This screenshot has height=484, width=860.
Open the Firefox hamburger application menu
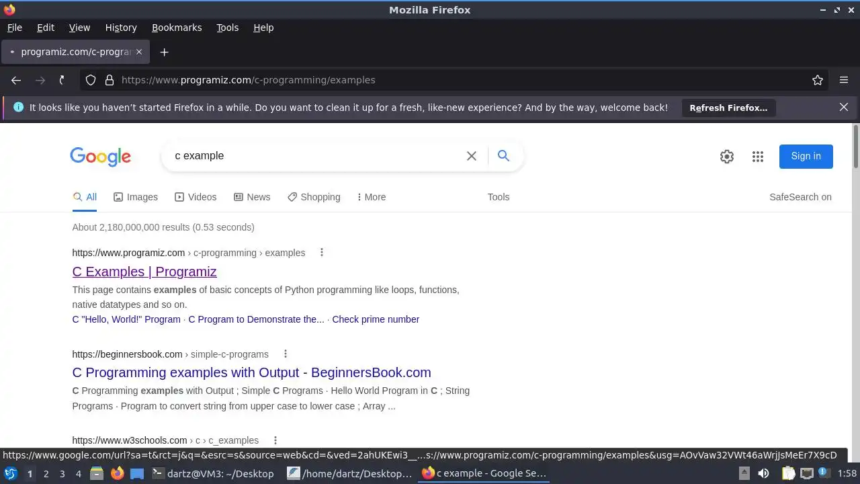(x=844, y=80)
